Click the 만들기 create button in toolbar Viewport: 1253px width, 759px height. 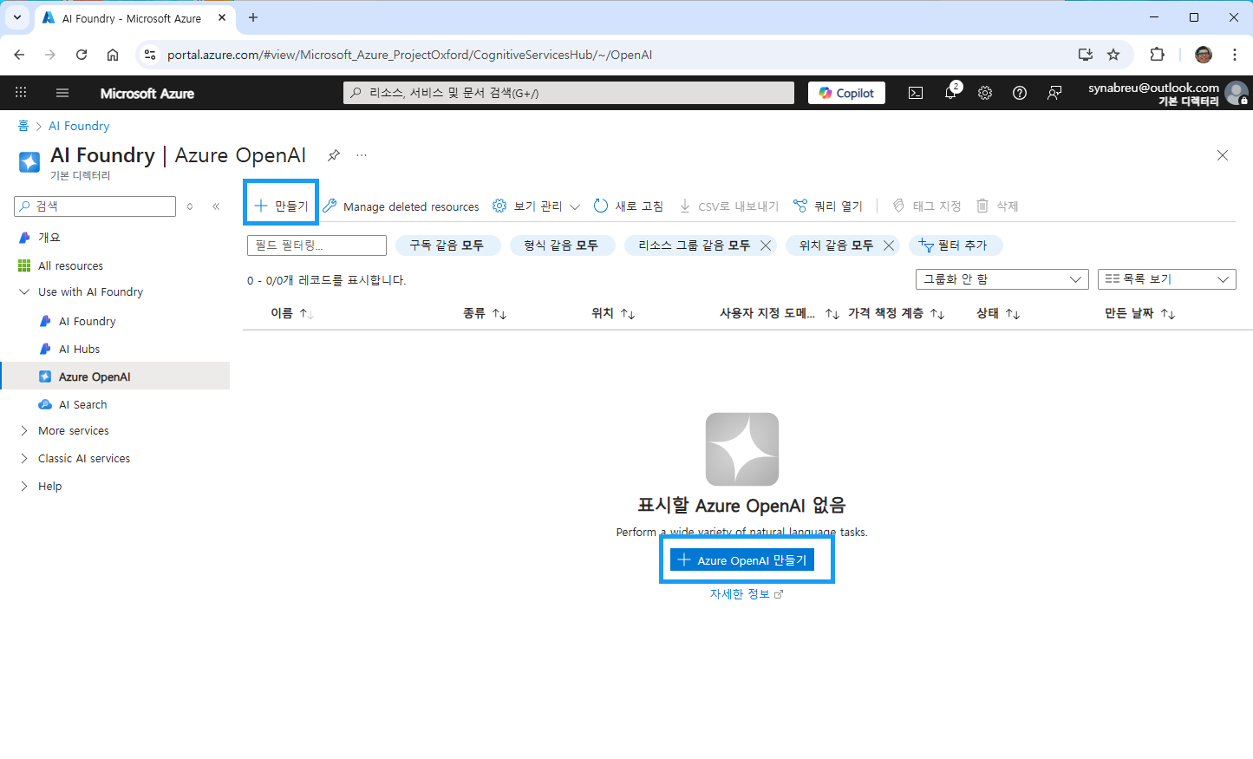tap(281, 206)
